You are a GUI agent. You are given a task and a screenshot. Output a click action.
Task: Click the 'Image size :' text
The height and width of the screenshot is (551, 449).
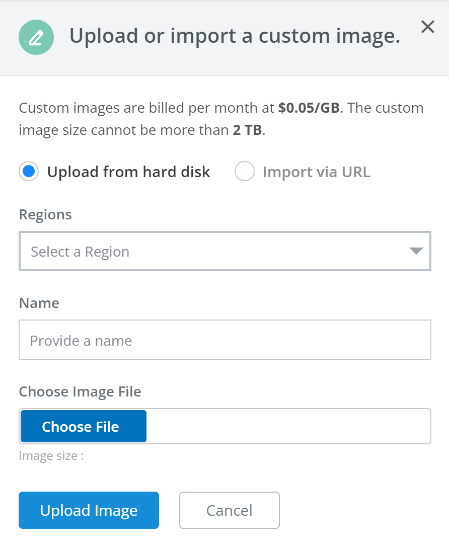coord(51,456)
